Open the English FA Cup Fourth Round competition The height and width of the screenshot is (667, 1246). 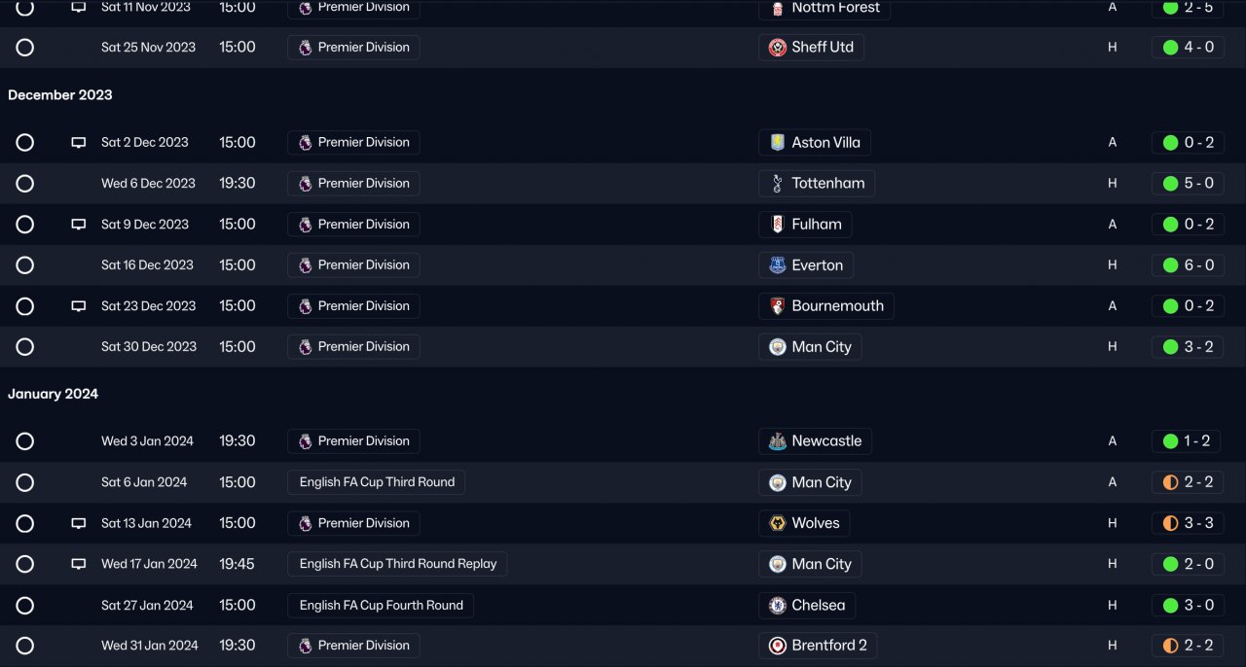pyautogui.click(x=381, y=605)
